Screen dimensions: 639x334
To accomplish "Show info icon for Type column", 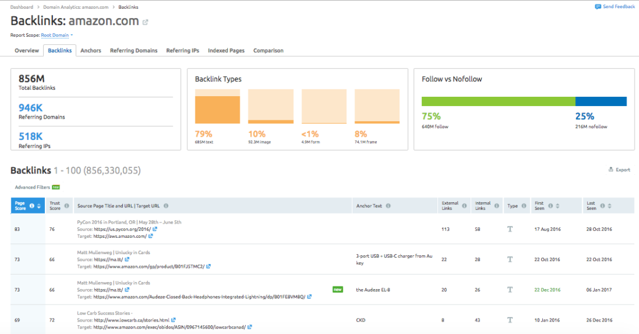I will 524,206.
